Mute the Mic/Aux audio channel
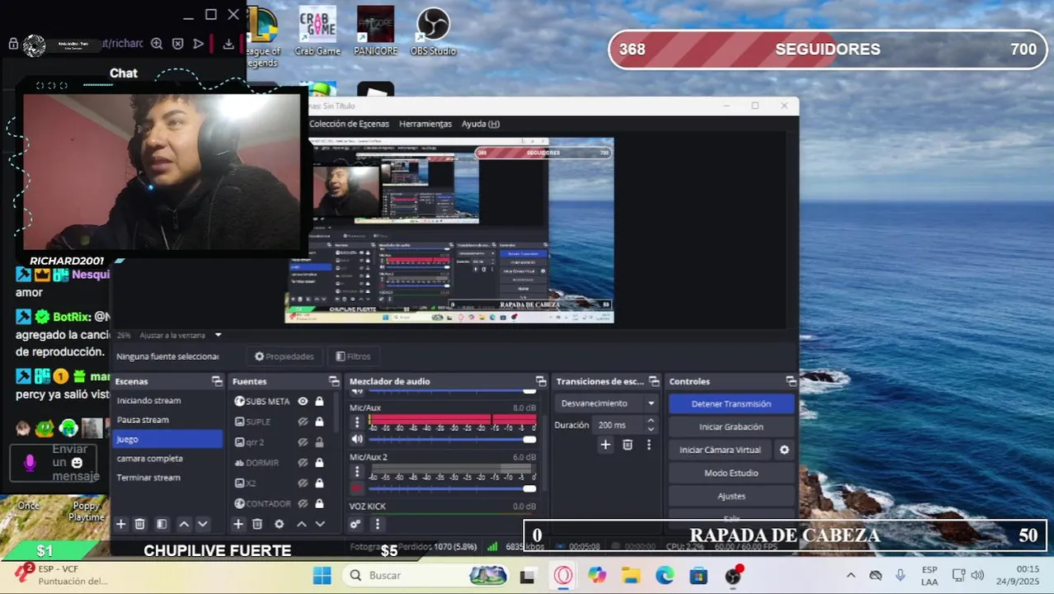 point(357,439)
